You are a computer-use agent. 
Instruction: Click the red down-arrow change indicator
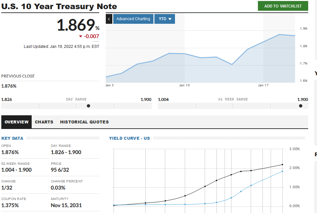[x=80, y=36]
